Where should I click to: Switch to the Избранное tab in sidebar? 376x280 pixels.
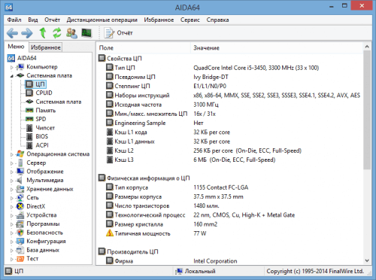46,47
